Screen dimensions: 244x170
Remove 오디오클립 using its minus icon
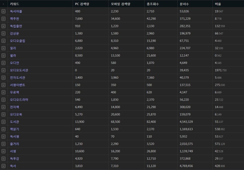click(x=3, y=41)
